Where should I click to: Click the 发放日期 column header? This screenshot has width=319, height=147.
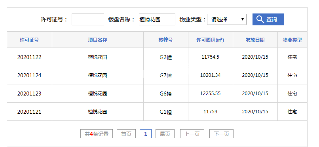255,40
